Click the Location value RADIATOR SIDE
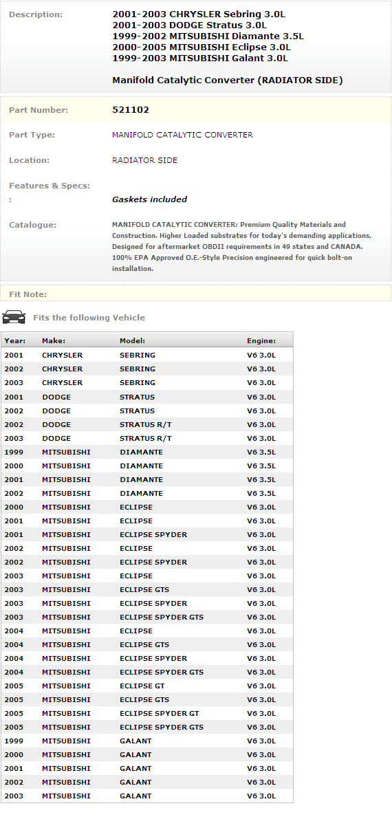This screenshot has width=392, height=830. [144, 160]
